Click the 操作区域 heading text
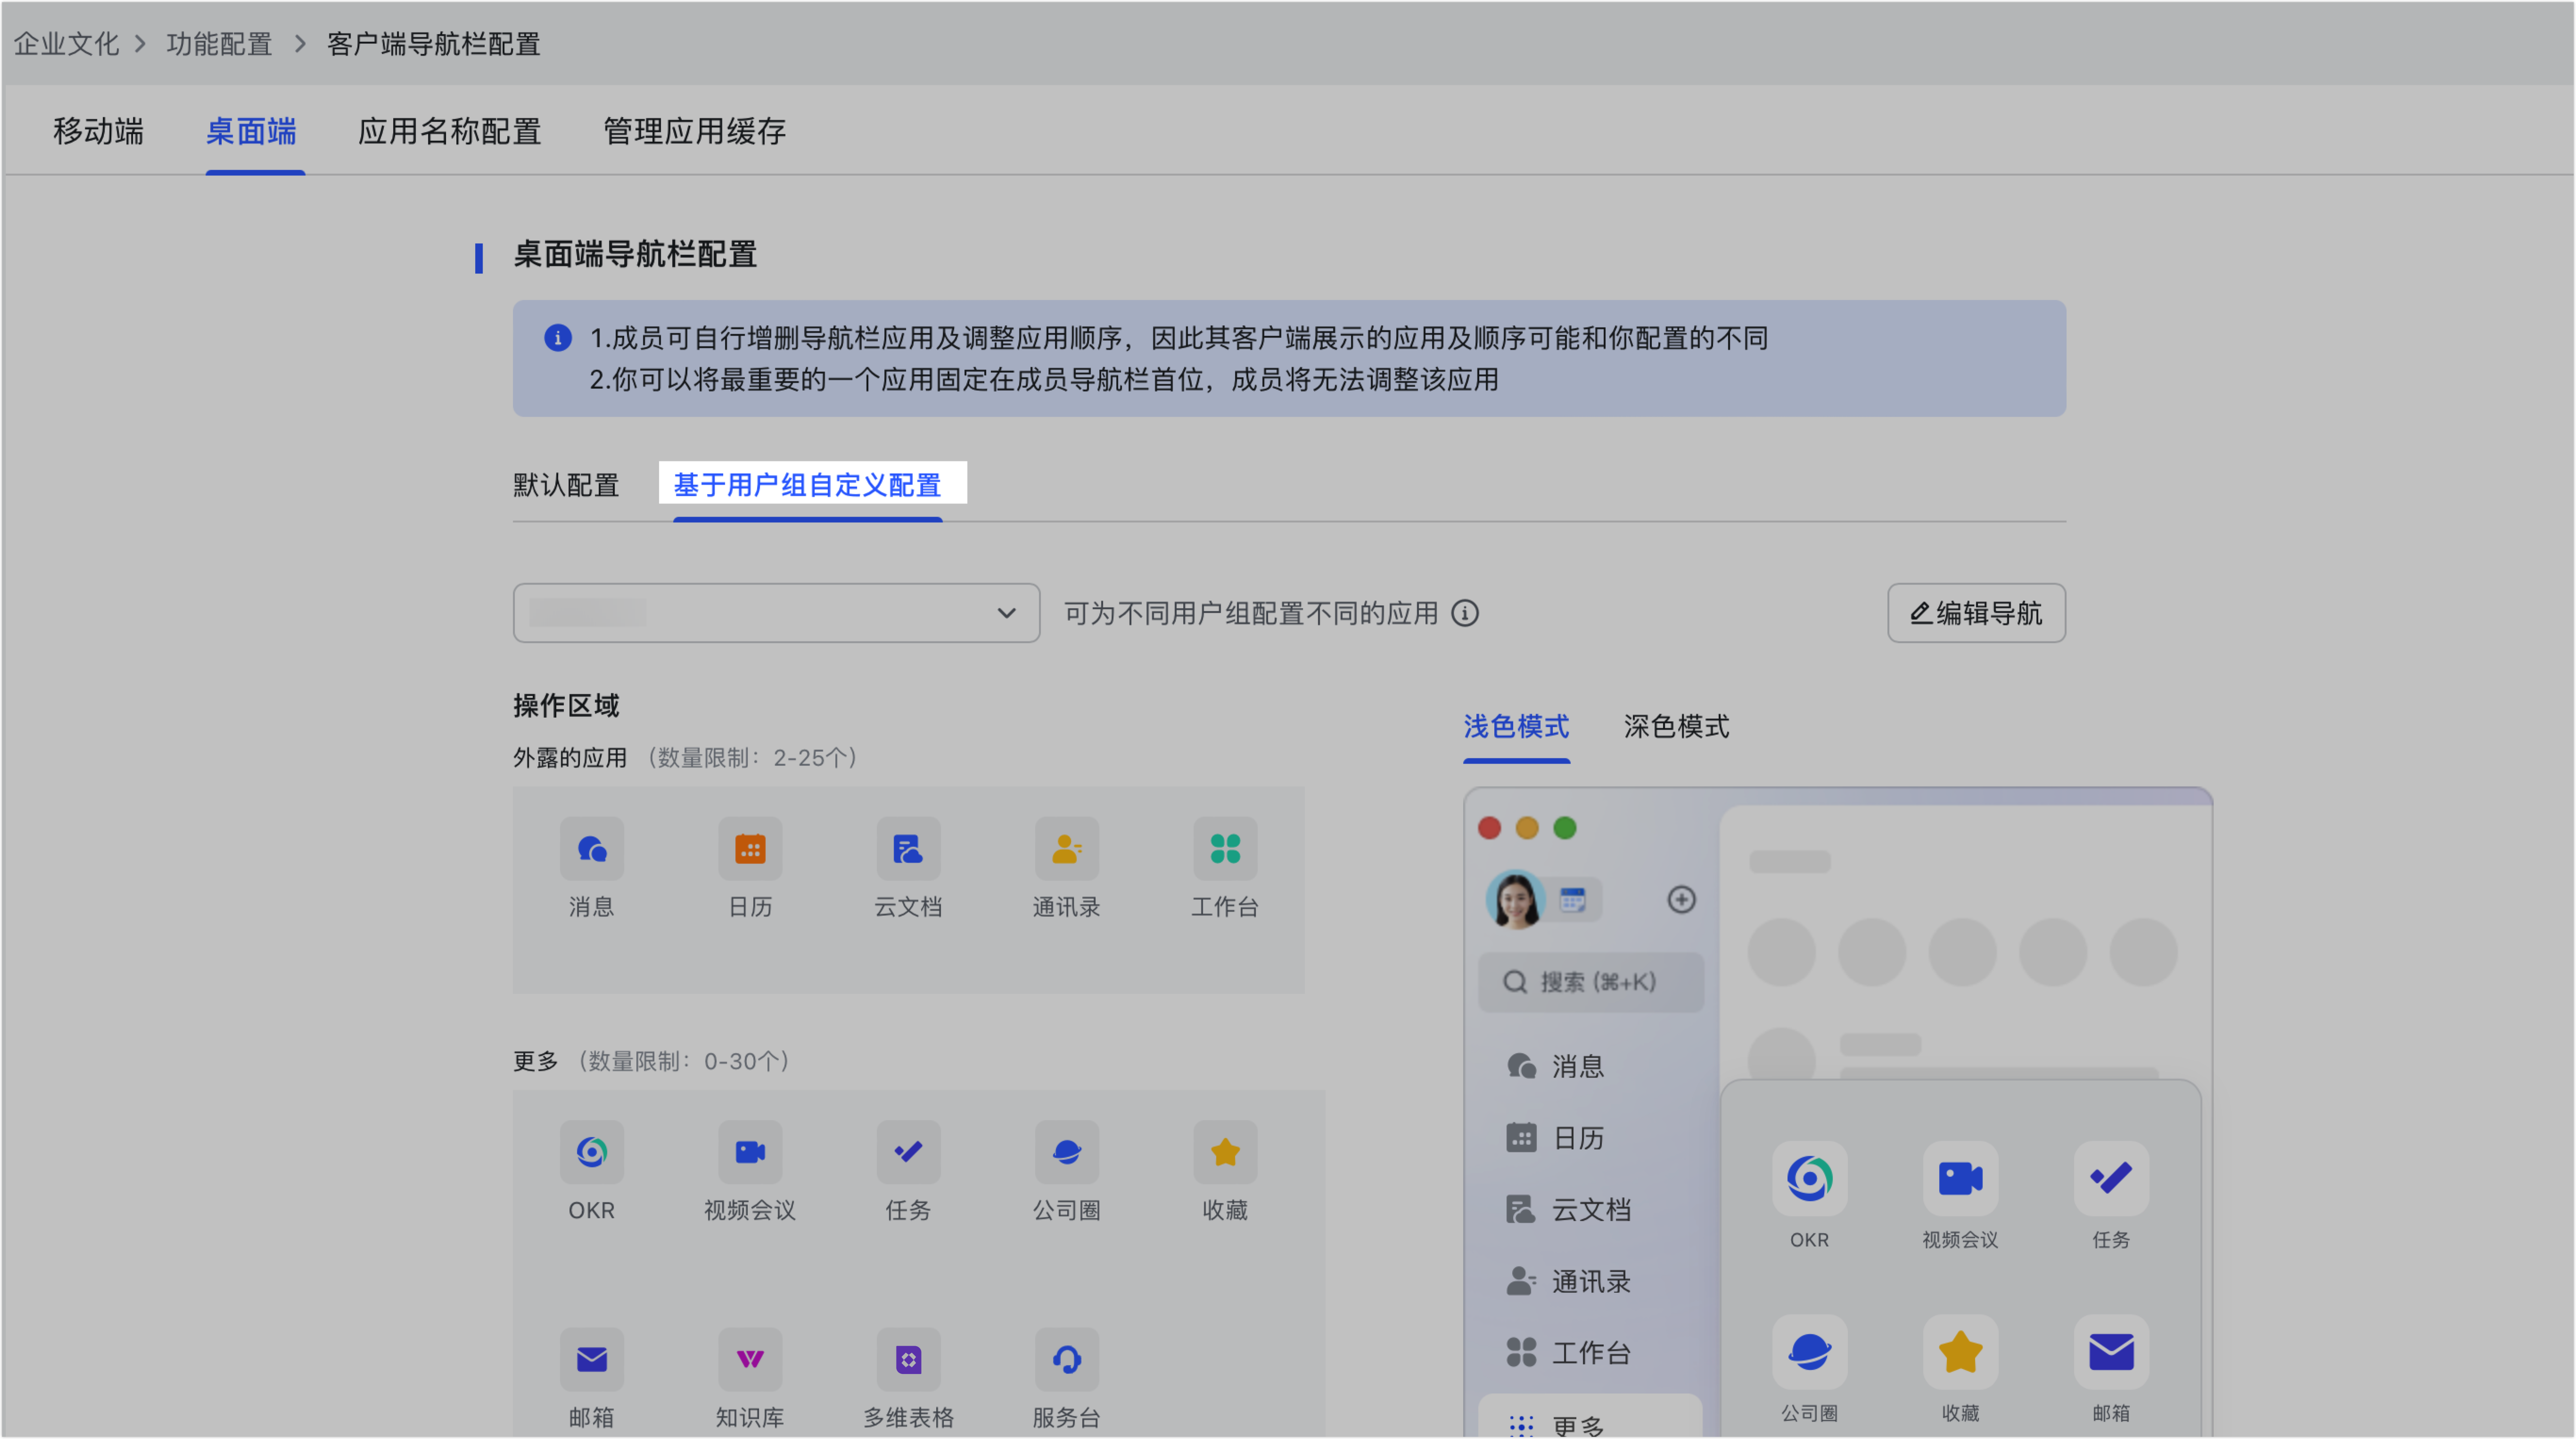 566,705
